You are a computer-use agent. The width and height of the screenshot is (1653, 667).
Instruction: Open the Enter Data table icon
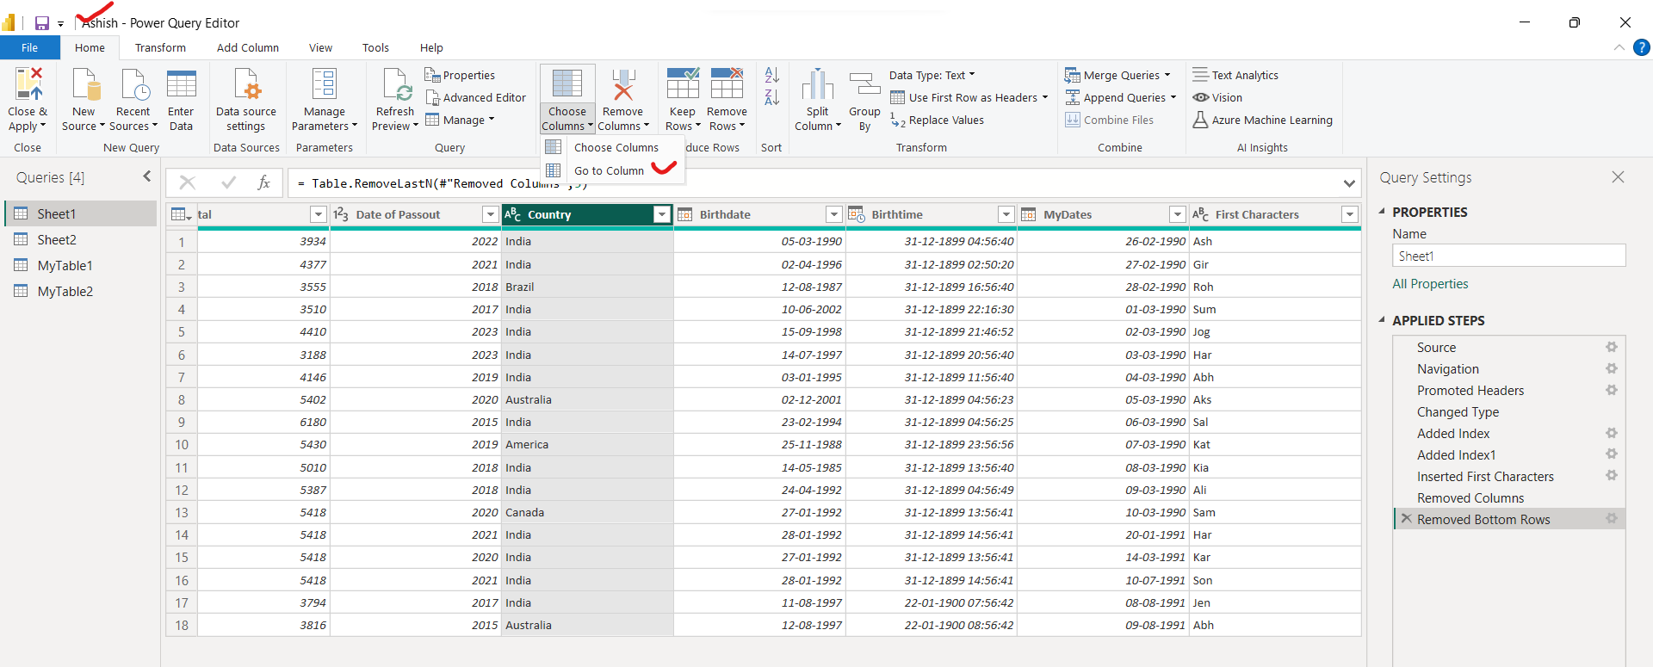coord(181,84)
